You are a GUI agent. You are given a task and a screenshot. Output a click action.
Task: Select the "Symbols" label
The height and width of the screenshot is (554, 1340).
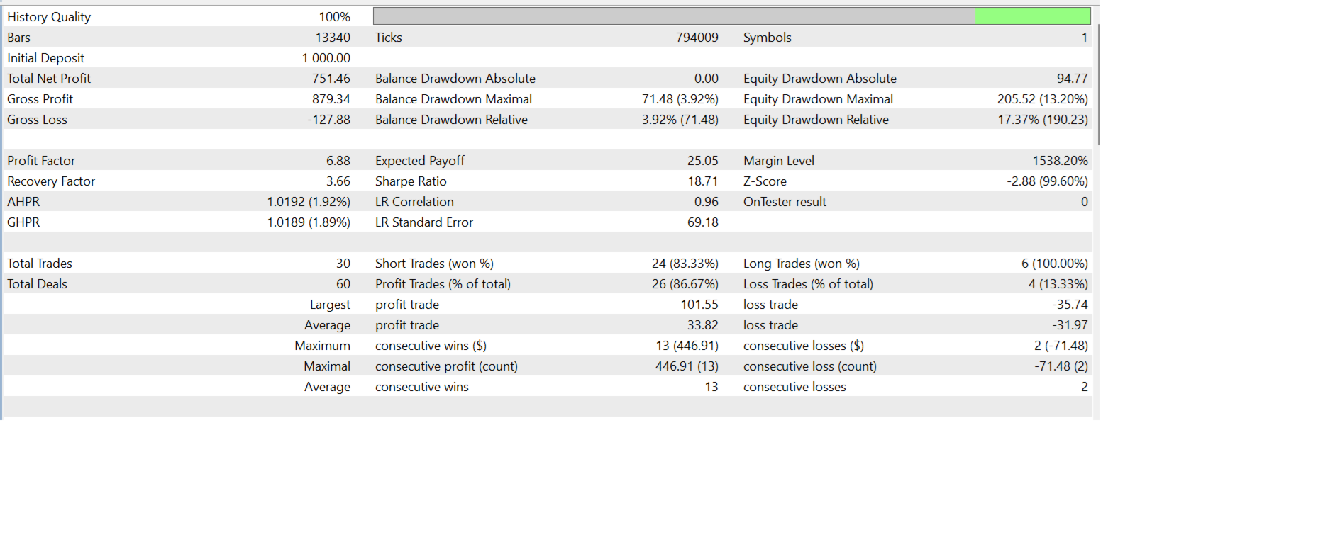click(767, 38)
